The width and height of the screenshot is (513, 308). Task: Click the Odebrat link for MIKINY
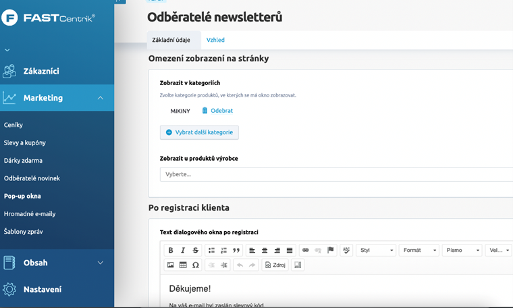click(x=221, y=111)
